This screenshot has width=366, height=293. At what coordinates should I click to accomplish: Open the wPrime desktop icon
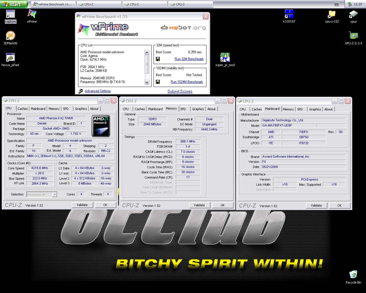32,16
